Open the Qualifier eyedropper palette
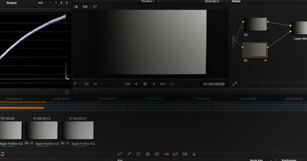This screenshot has height=161, width=307. coord(129,154)
